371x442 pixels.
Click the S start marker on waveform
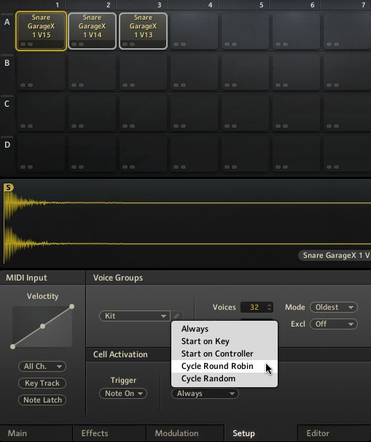pos(9,188)
